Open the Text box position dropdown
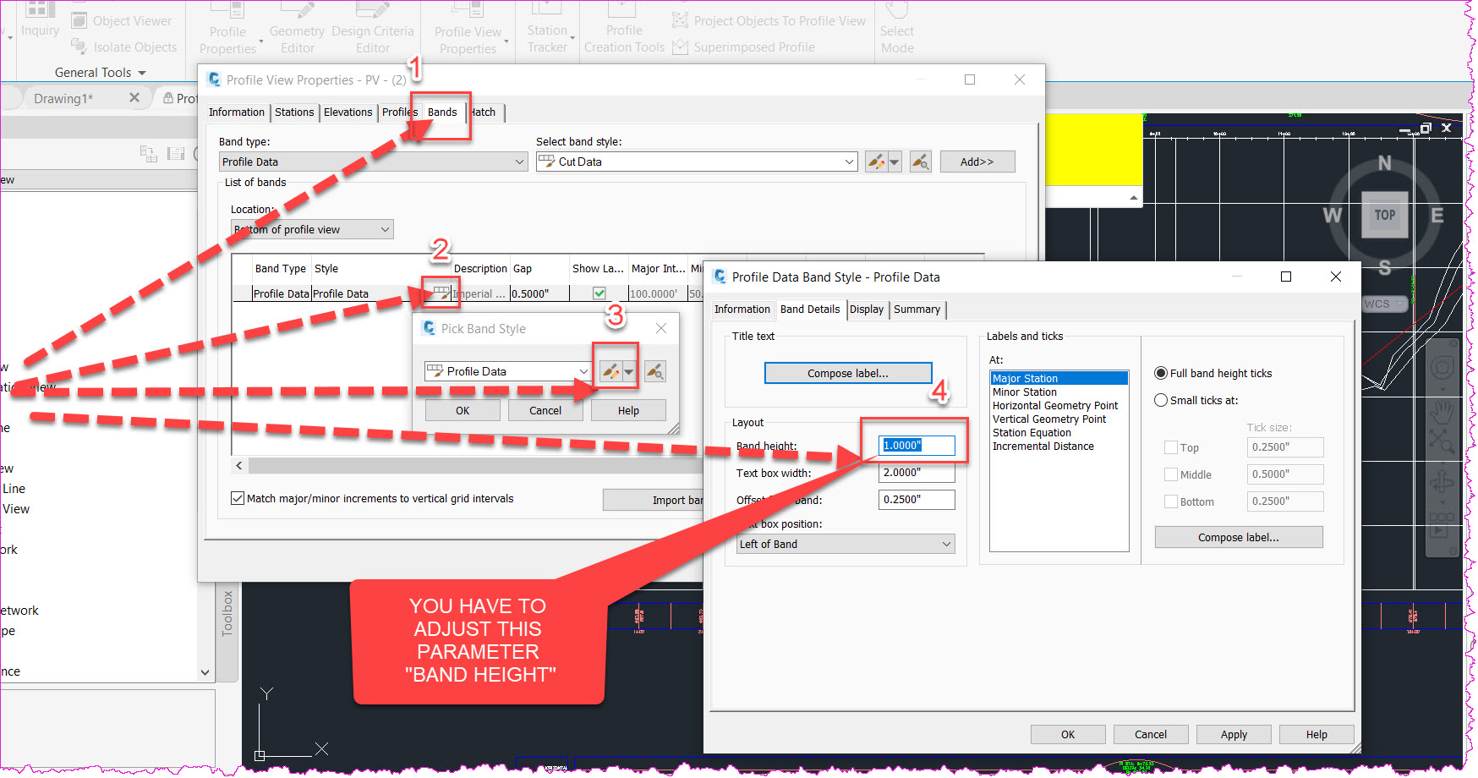Image resolution: width=1478 pixels, height=778 pixels. coord(947,544)
